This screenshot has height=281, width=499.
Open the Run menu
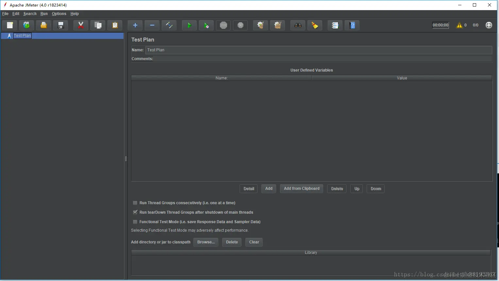44,14
